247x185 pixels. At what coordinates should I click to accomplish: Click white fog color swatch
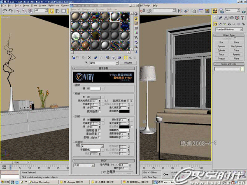(x=124, y=130)
